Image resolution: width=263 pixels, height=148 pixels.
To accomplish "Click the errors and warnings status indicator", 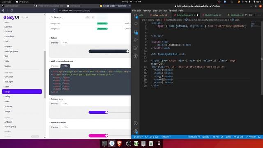I will (x=154, y=137).
